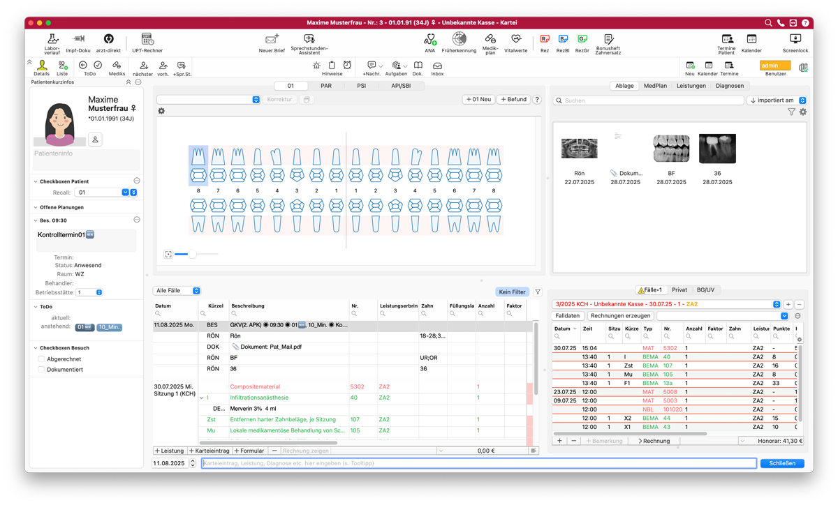This screenshot has width=838, height=505.
Task: Activate the Screenlock icon
Action: coord(795,42)
